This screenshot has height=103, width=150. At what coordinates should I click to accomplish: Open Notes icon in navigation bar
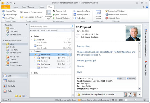16,96
